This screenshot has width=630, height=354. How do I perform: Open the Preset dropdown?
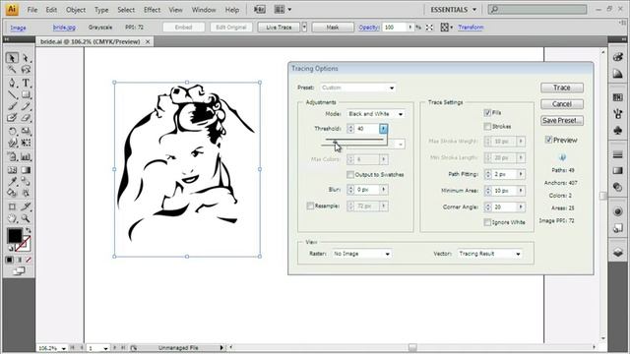pyautogui.click(x=357, y=88)
